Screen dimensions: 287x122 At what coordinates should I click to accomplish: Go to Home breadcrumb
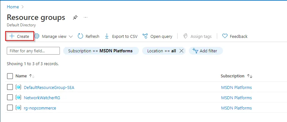click(x=13, y=7)
